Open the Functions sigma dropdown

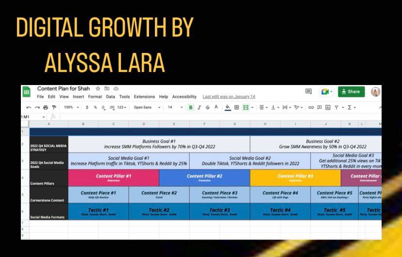tap(352, 107)
